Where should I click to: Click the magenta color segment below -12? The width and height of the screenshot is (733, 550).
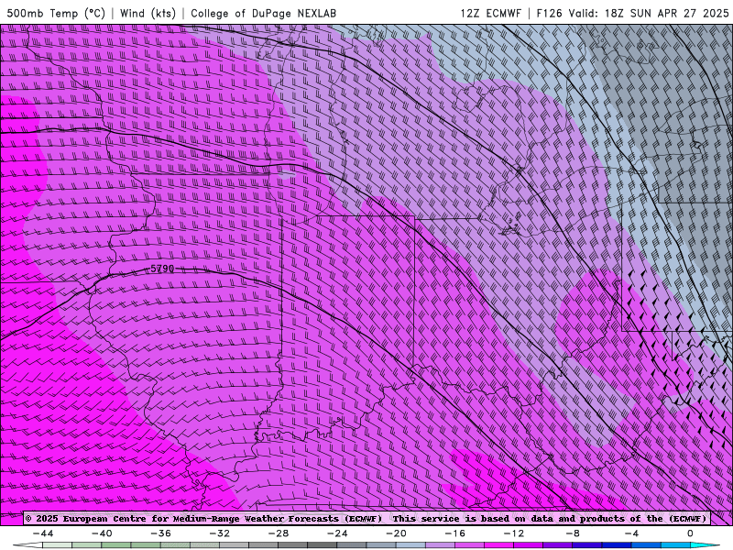pyautogui.click(x=498, y=545)
